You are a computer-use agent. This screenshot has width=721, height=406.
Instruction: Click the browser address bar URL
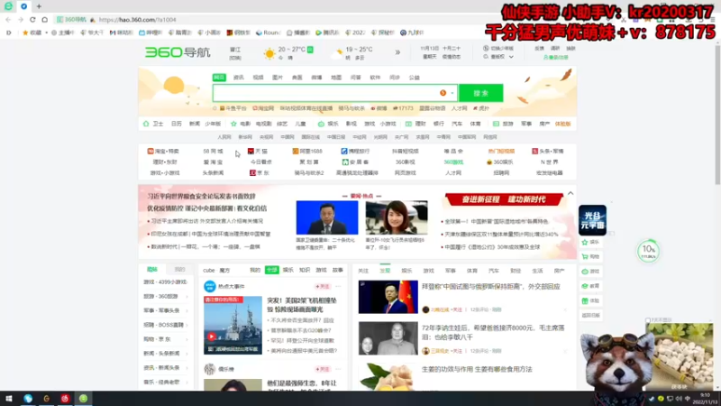138,20
